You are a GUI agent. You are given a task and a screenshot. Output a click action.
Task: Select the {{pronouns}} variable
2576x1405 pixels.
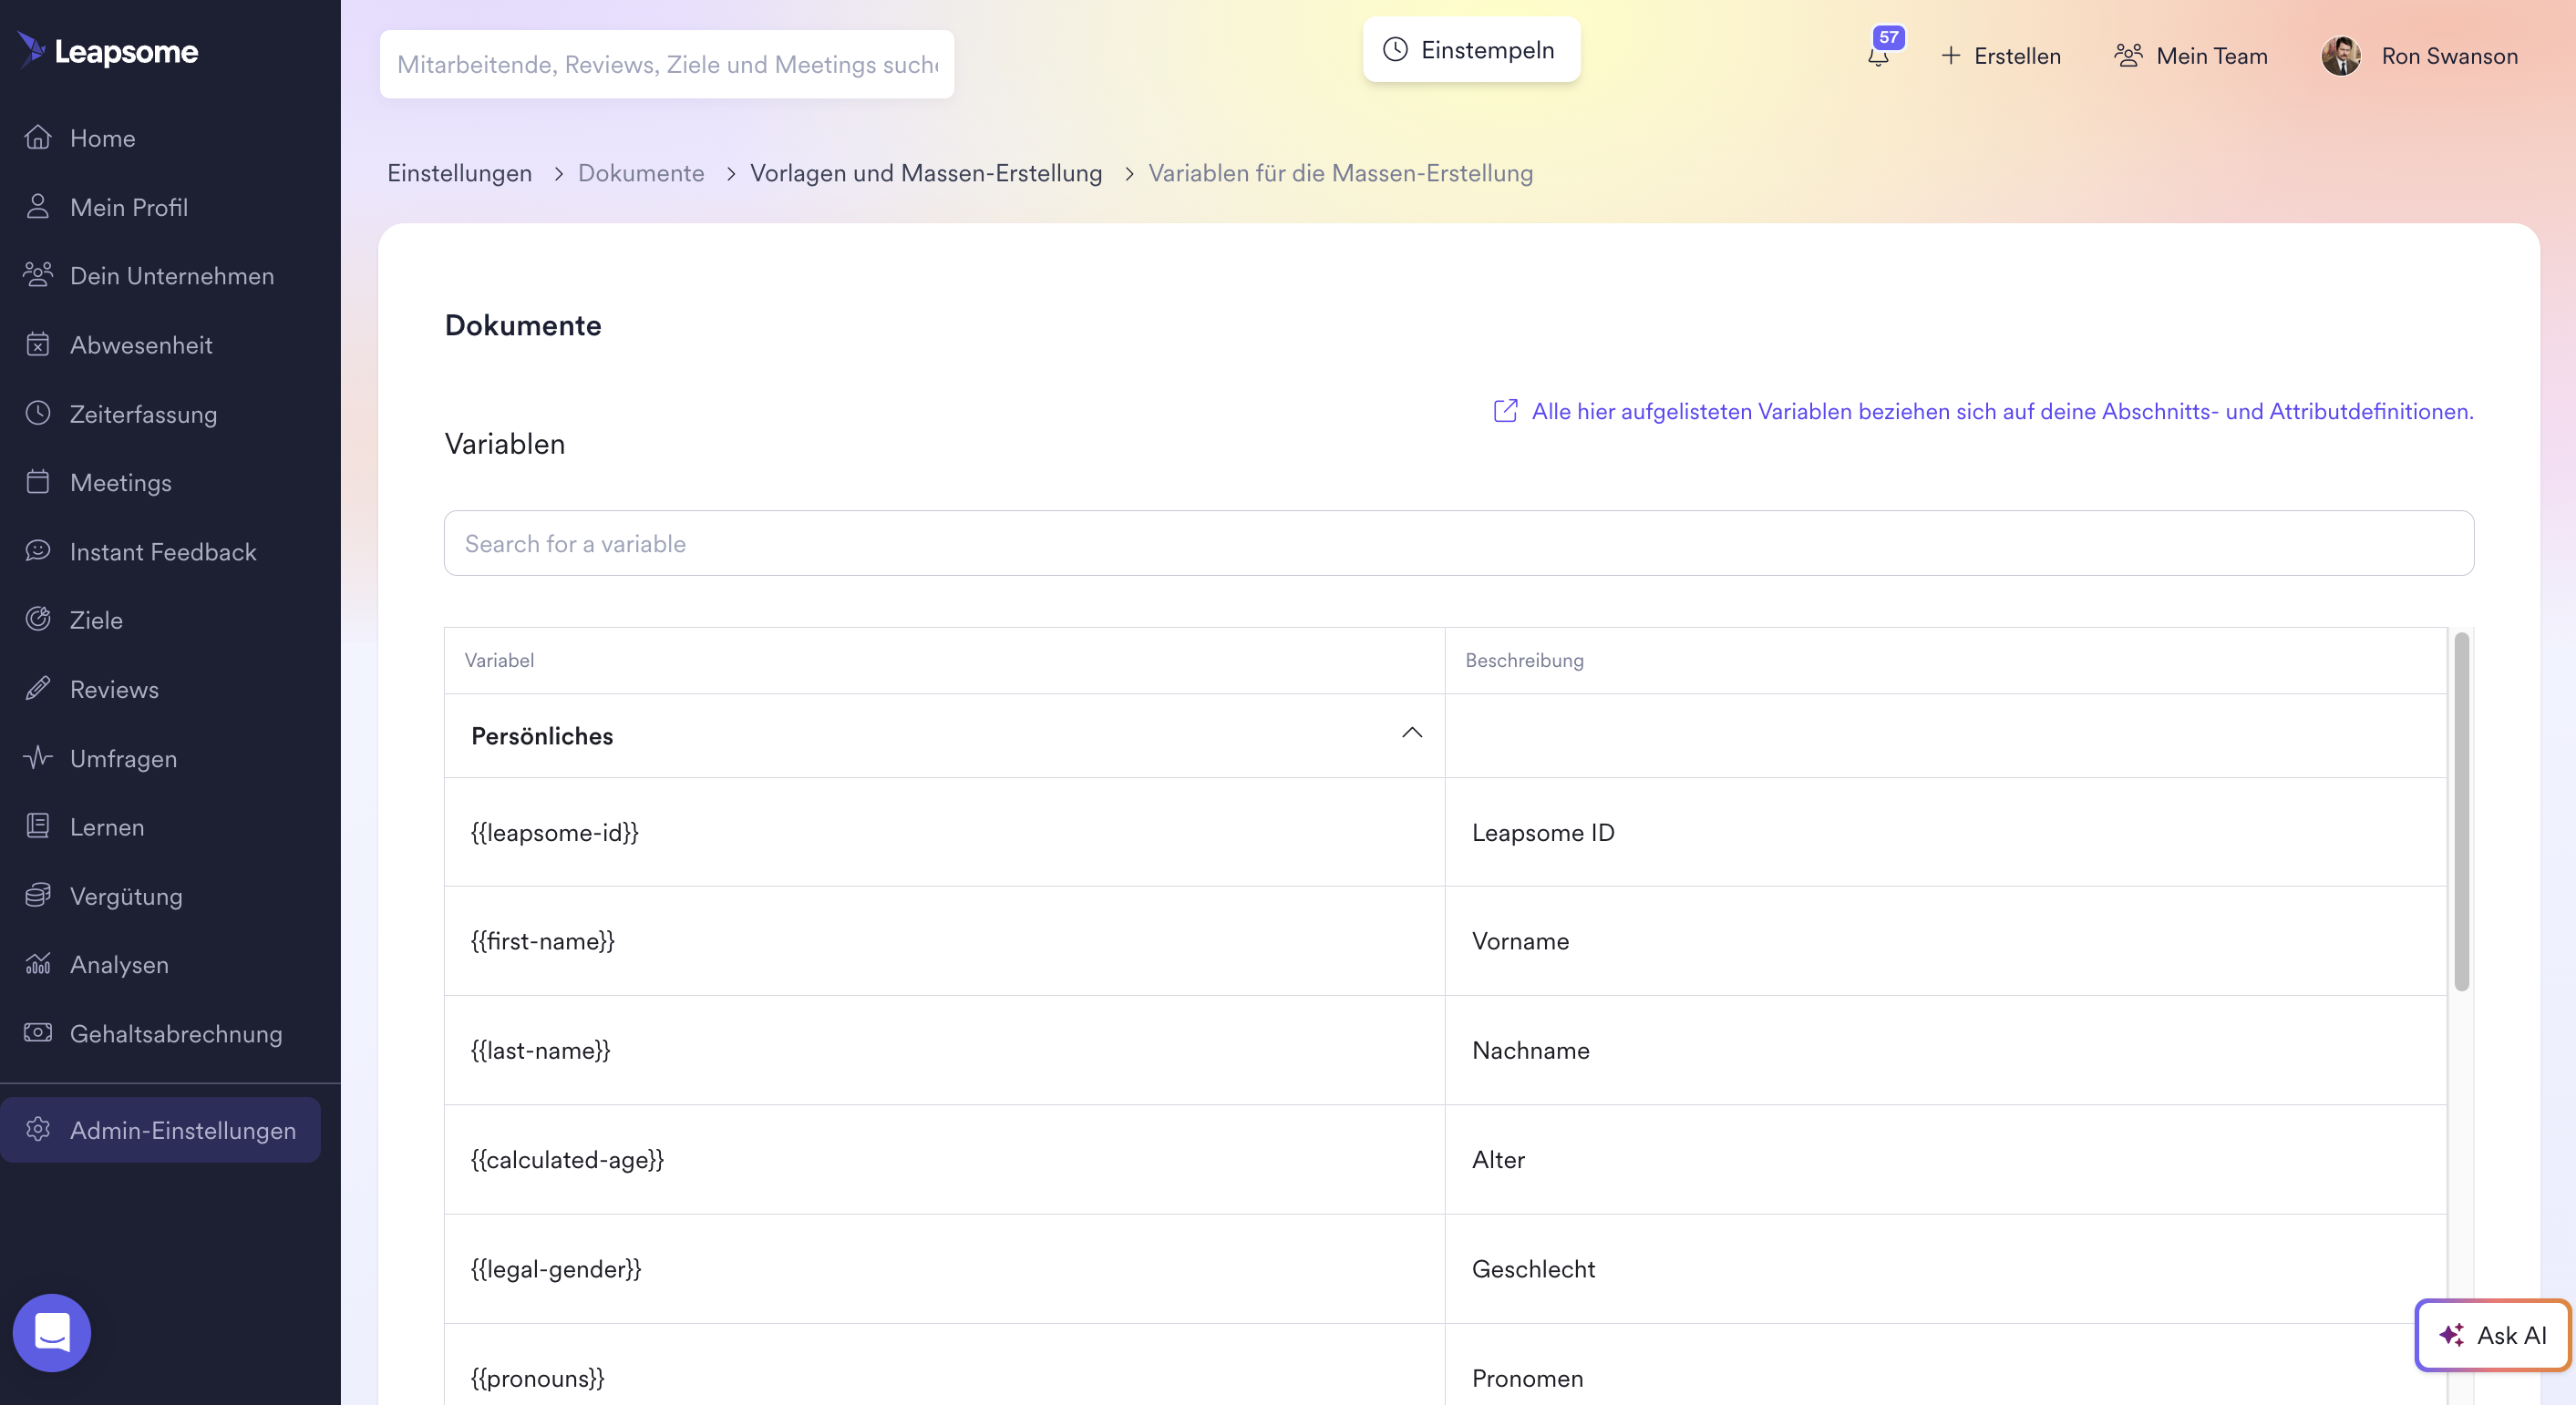[538, 1378]
